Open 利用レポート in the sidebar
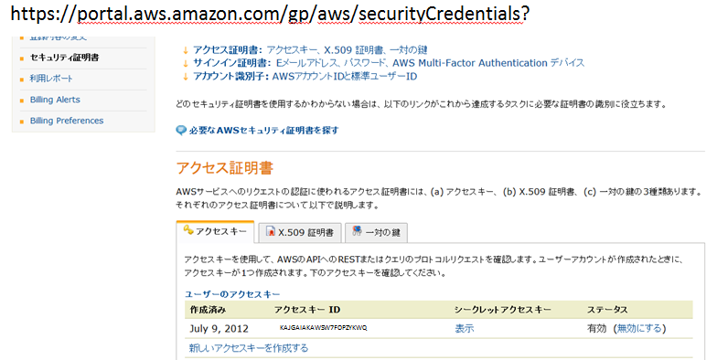 [x=51, y=79]
